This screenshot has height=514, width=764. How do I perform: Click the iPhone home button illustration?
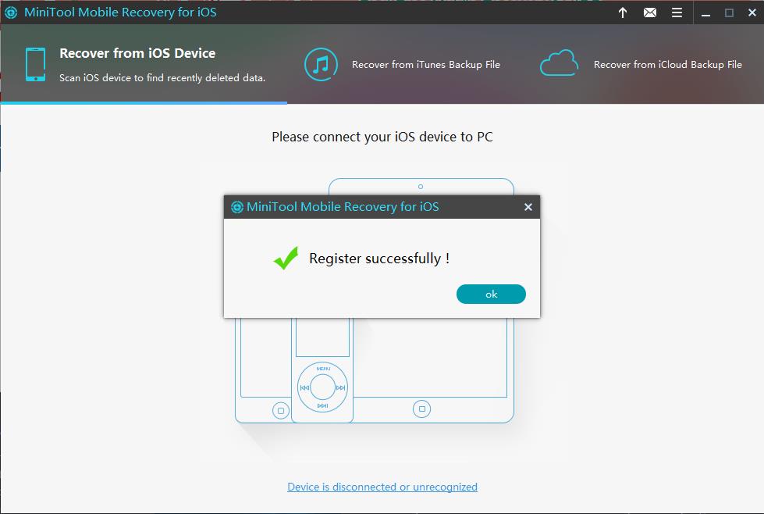point(281,411)
